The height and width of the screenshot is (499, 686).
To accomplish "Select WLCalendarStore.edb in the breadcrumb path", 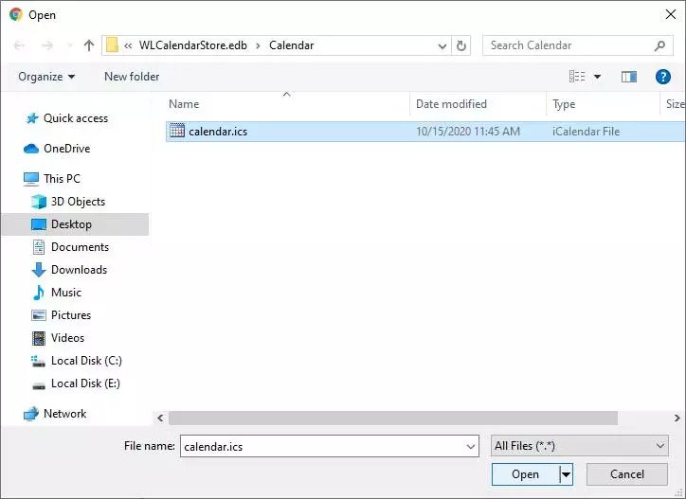I will [193, 45].
